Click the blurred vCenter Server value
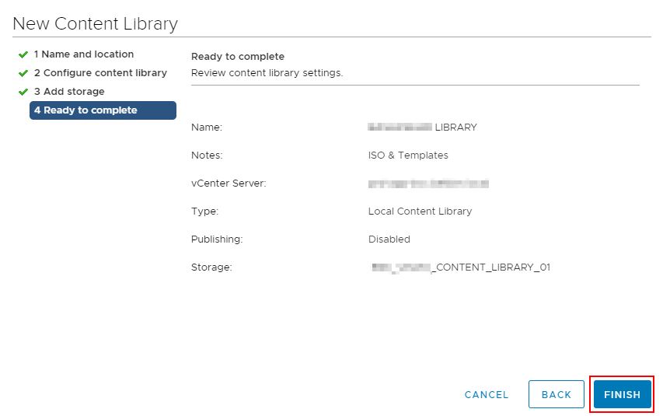The width and height of the screenshot is (663, 416). pyautogui.click(x=428, y=184)
